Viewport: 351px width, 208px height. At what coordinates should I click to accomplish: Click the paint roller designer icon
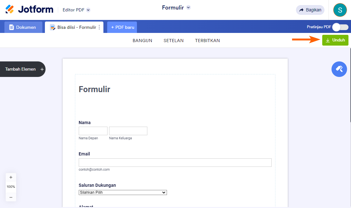339,69
